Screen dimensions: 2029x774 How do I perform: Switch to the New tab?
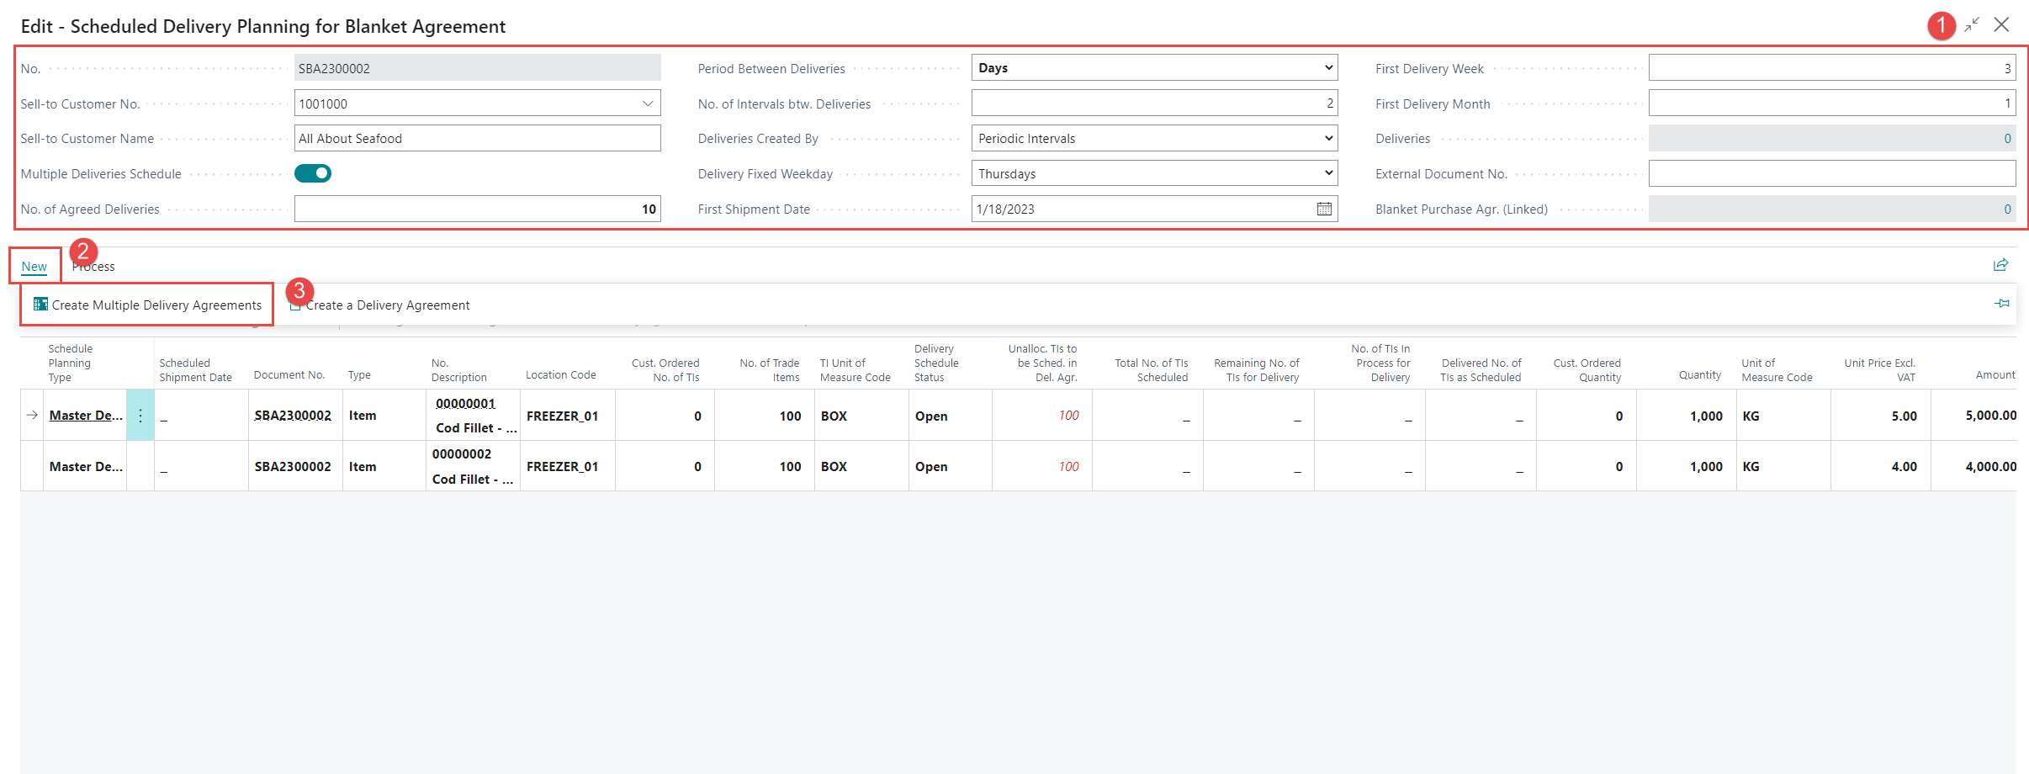click(x=34, y=267)
